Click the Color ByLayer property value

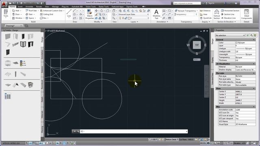(x=245, y=43)
